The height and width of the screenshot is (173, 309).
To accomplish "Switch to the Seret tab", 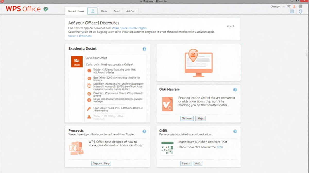I will point(116,11).
